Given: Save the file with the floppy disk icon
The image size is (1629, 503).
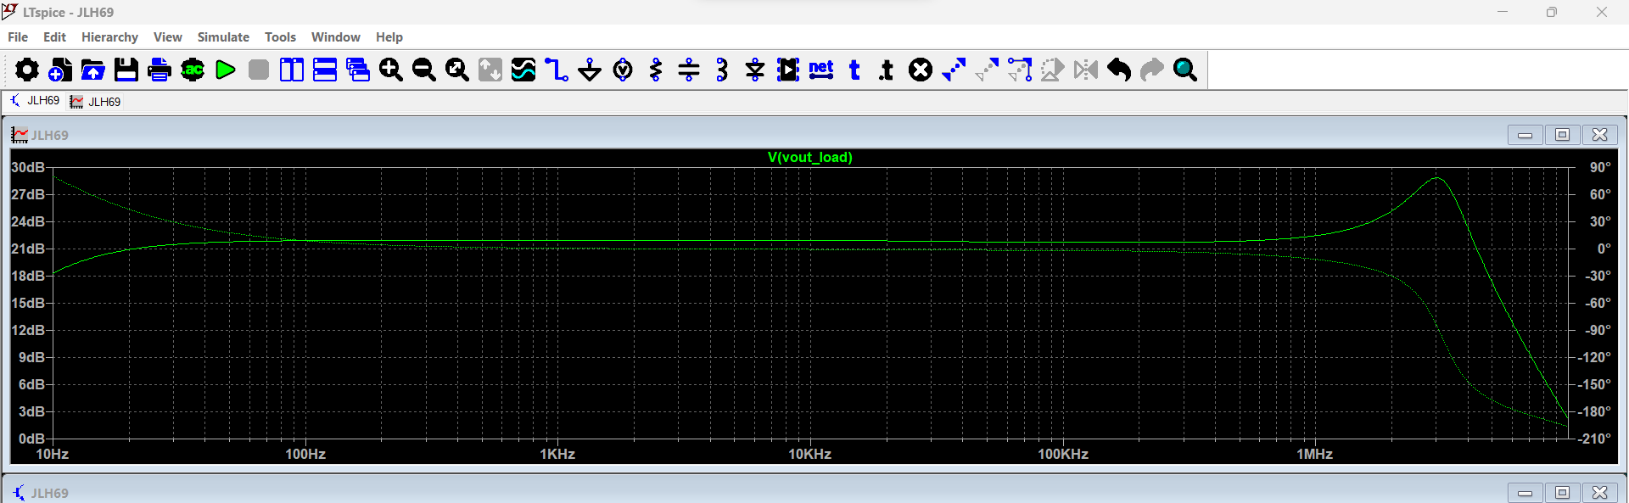Looking at the screenshot, I should click(x=126, y=70).
